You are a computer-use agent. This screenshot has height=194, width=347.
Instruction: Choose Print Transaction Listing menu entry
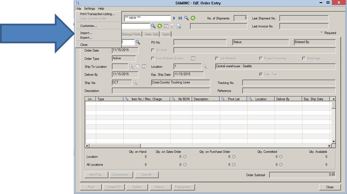coord(97,14)
